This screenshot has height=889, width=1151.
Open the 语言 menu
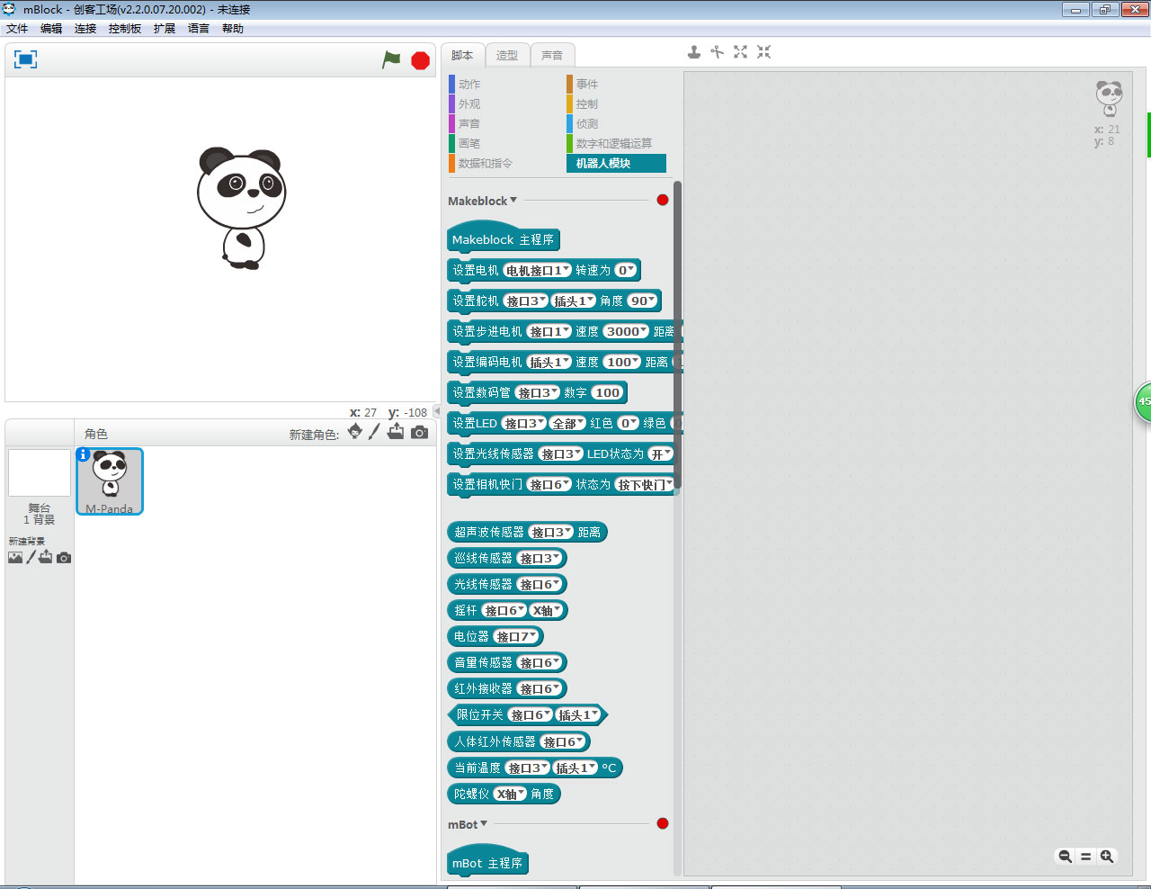click(x=199, y=29)
